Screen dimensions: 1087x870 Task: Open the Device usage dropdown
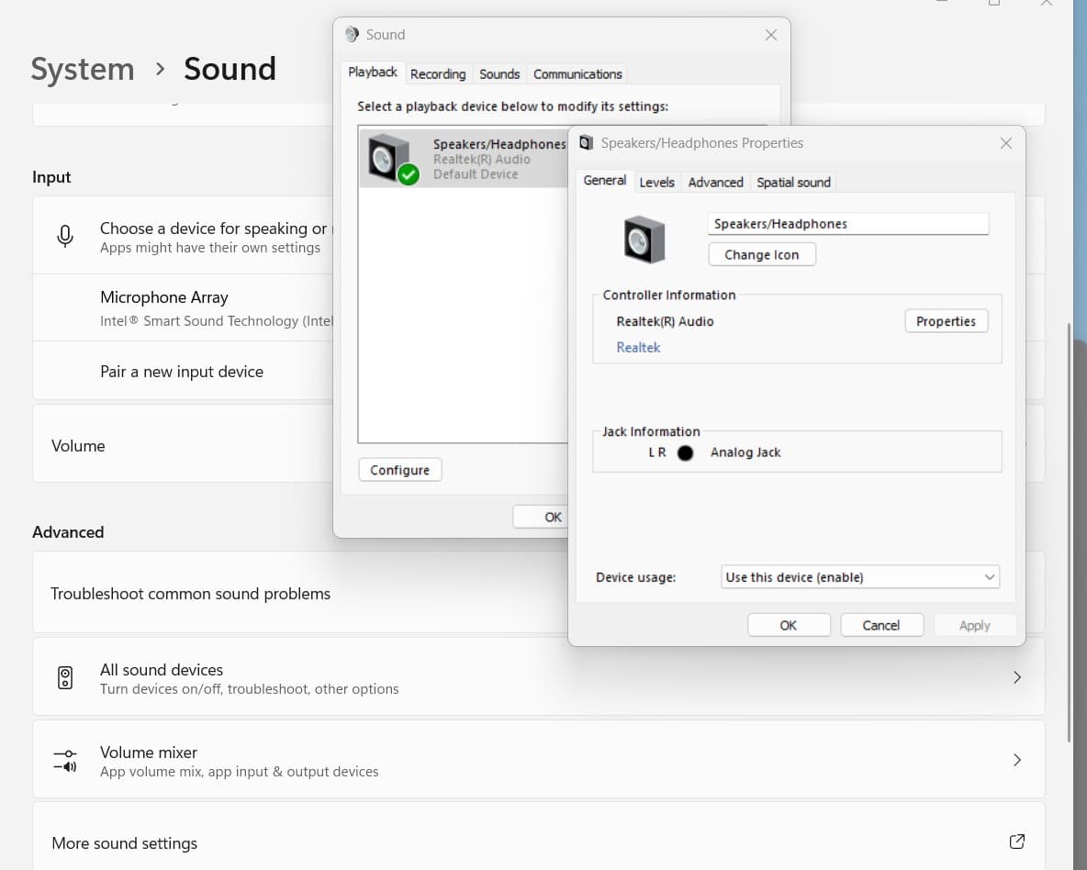click(860, 577)
